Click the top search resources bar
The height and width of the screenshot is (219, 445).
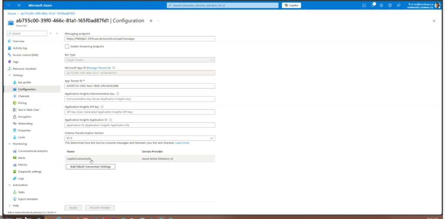pos(222,5)
